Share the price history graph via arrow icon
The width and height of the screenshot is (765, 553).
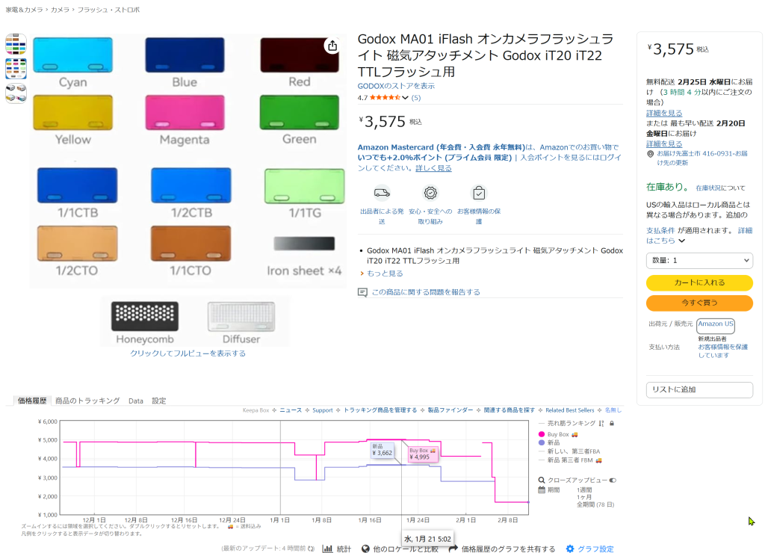click(453, 549)
